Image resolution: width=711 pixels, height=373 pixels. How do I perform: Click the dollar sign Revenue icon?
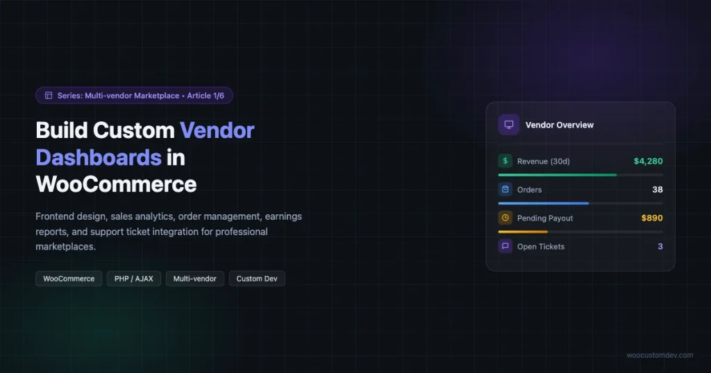pyautogui.click(x=505, y=161)
